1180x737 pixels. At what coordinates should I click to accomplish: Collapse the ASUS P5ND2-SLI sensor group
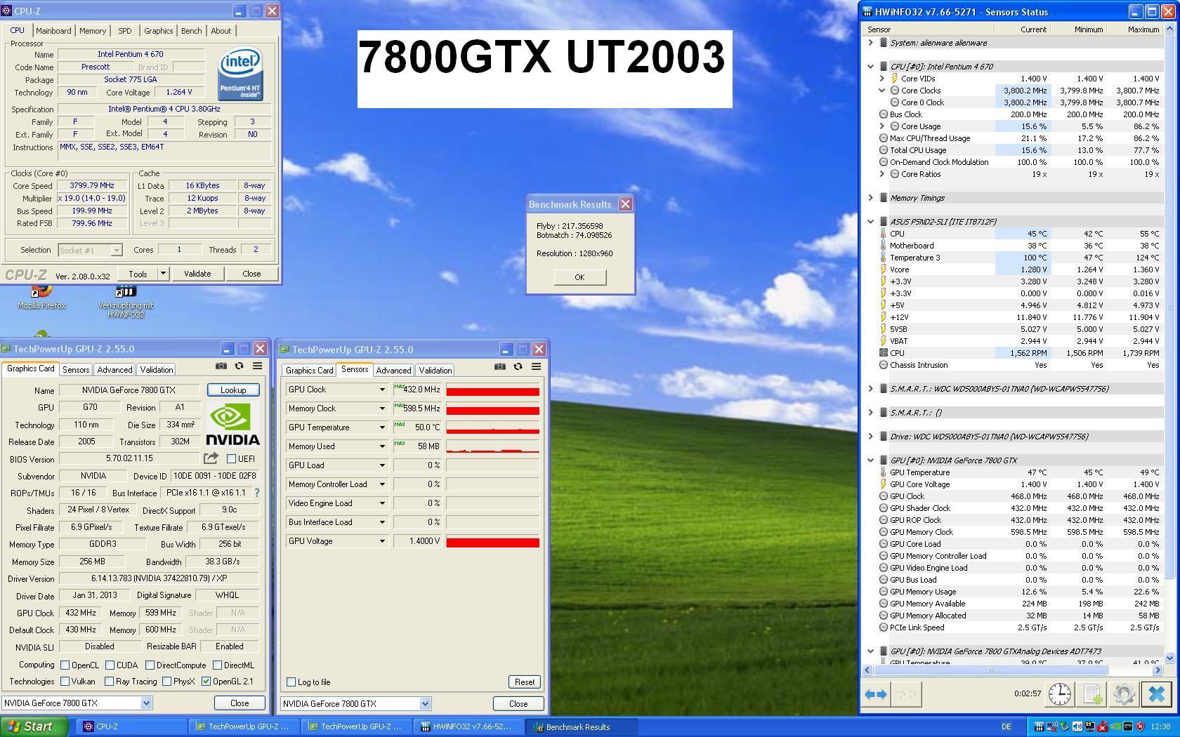[870, 222]
